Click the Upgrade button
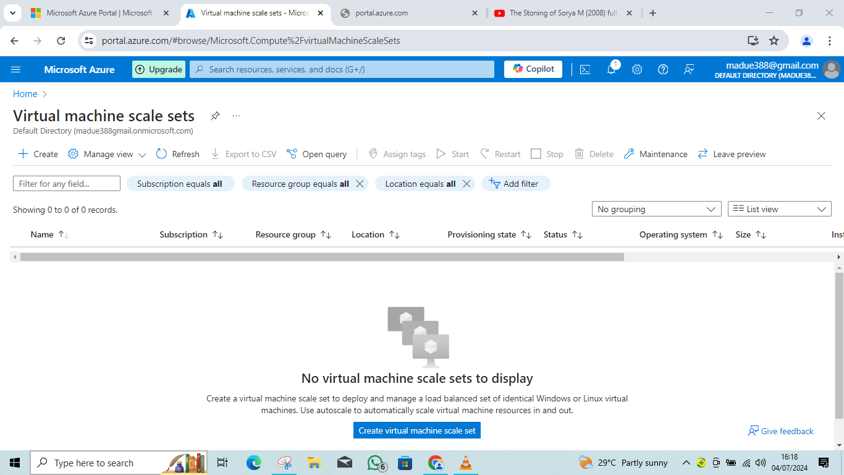 [x=159, y=69]
